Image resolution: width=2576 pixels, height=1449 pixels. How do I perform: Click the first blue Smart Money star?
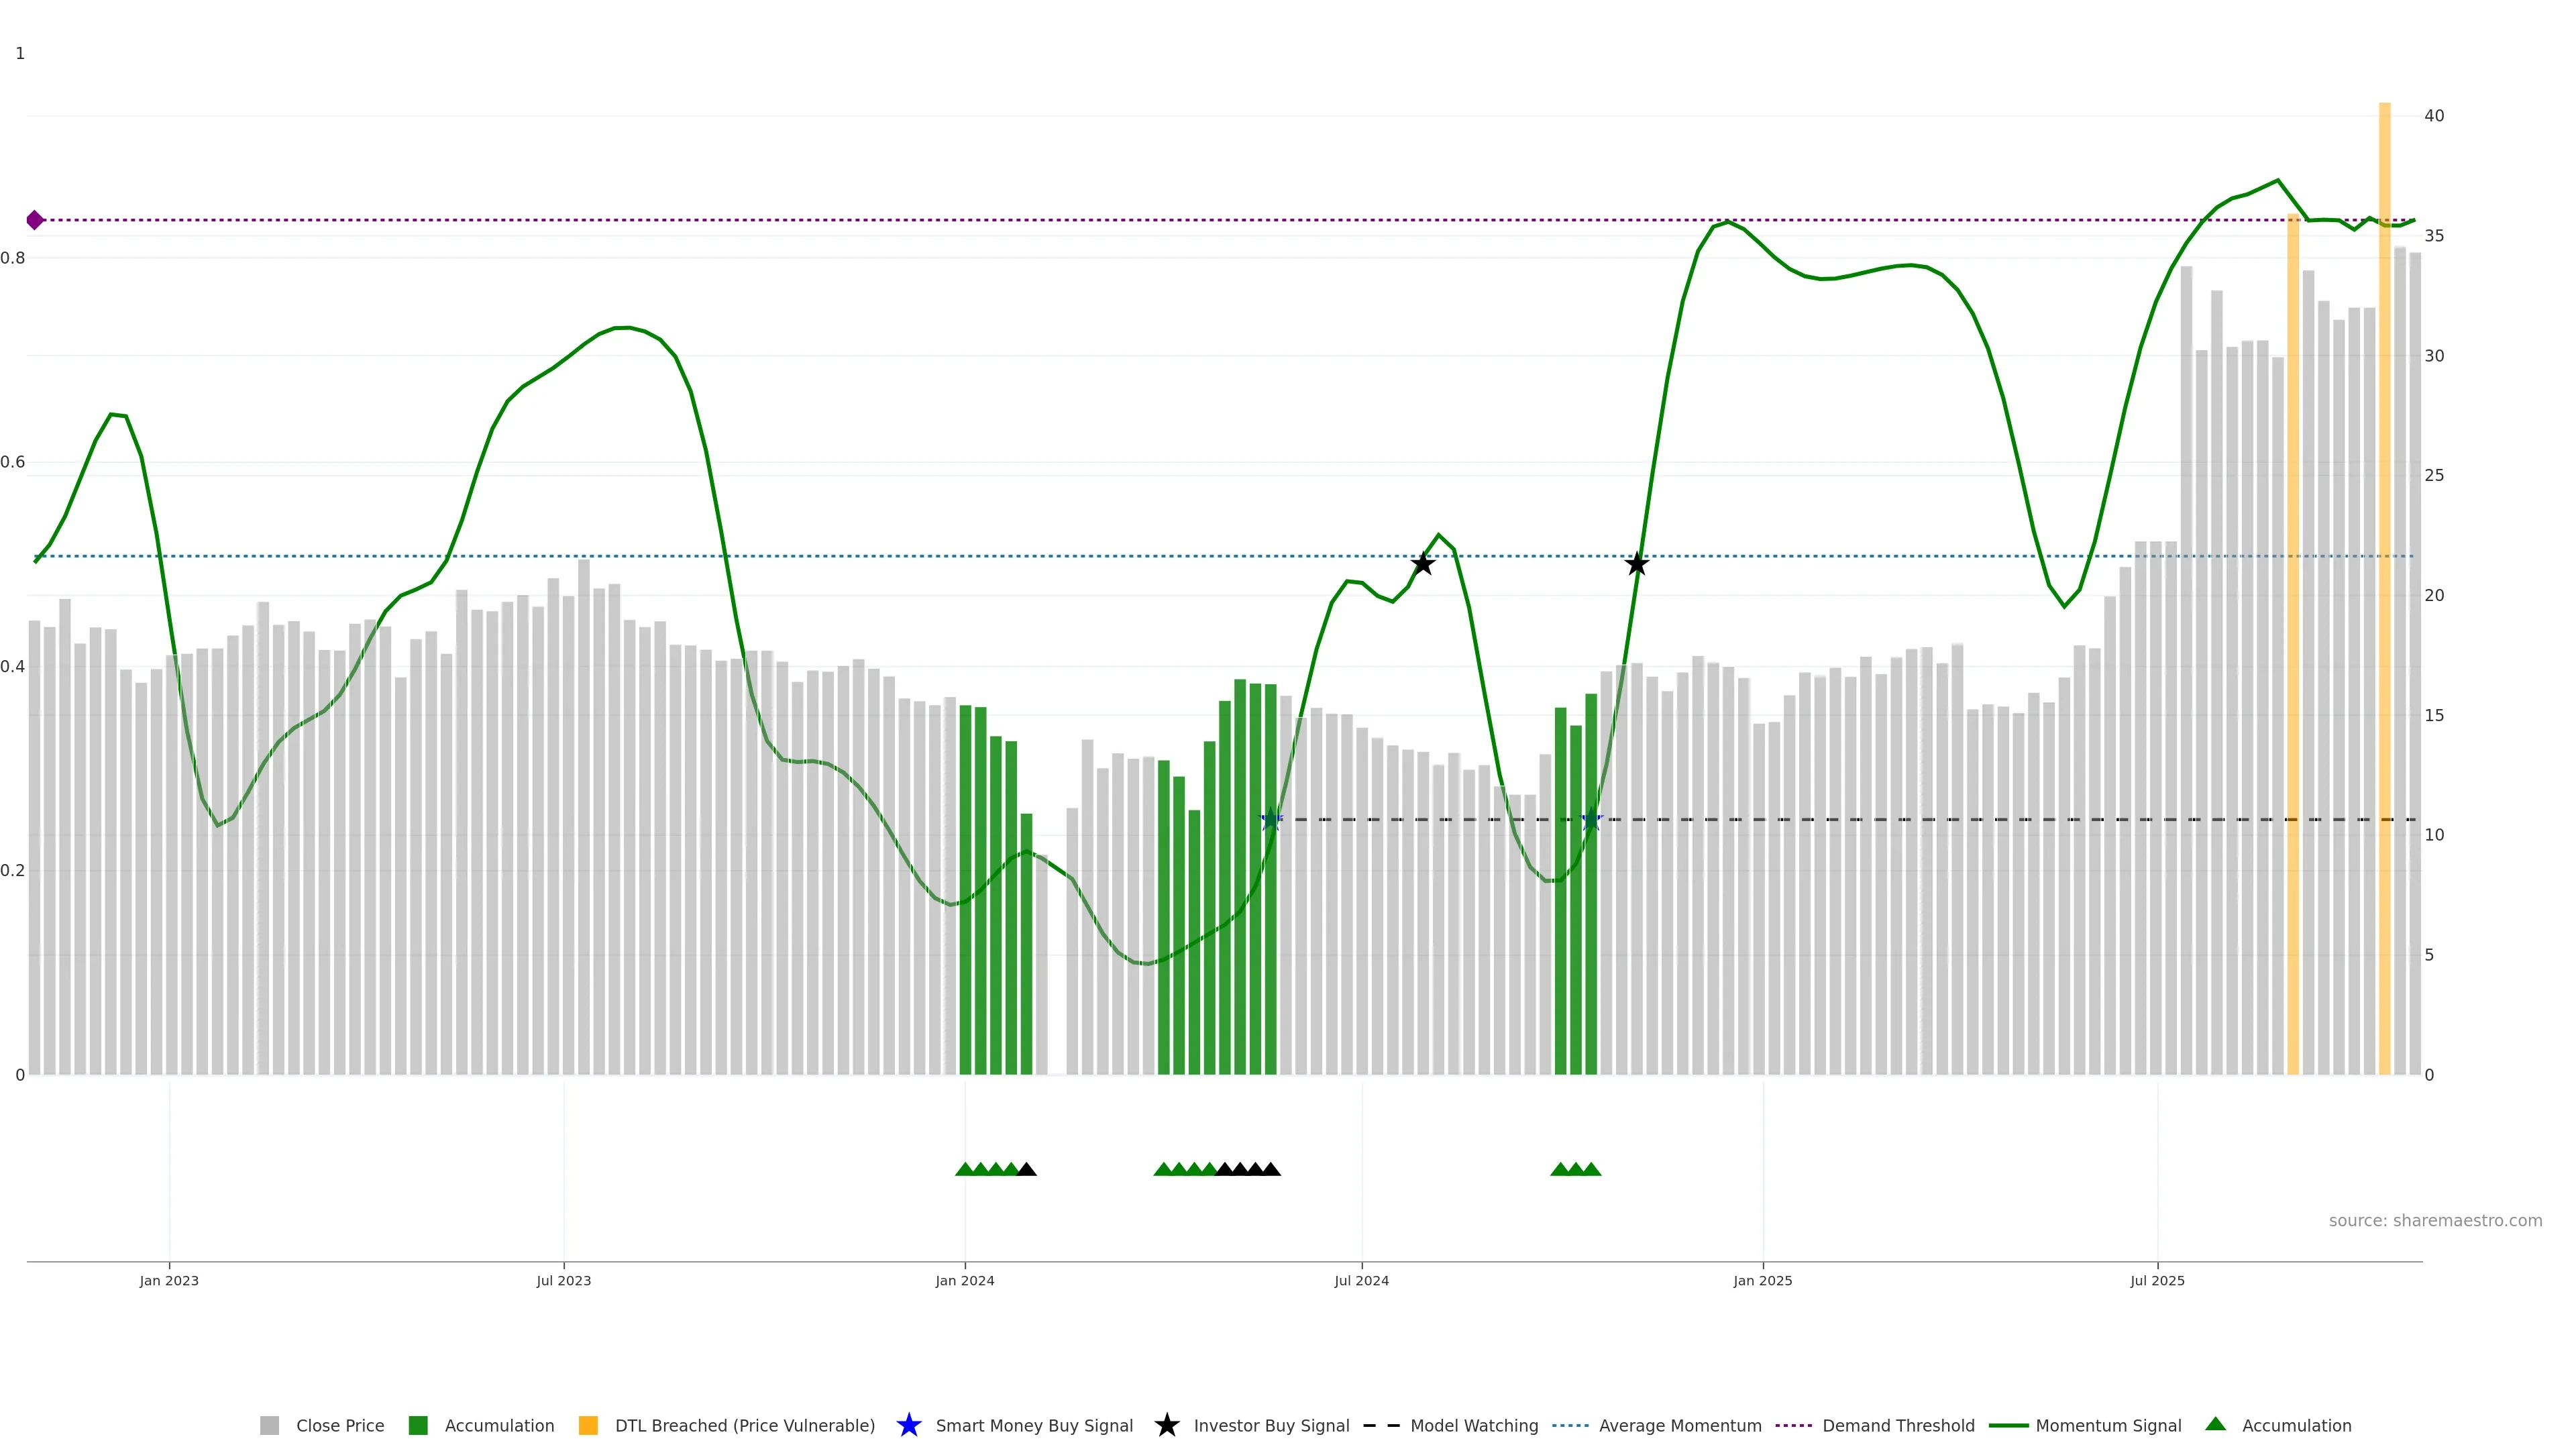click(1270, 820)
